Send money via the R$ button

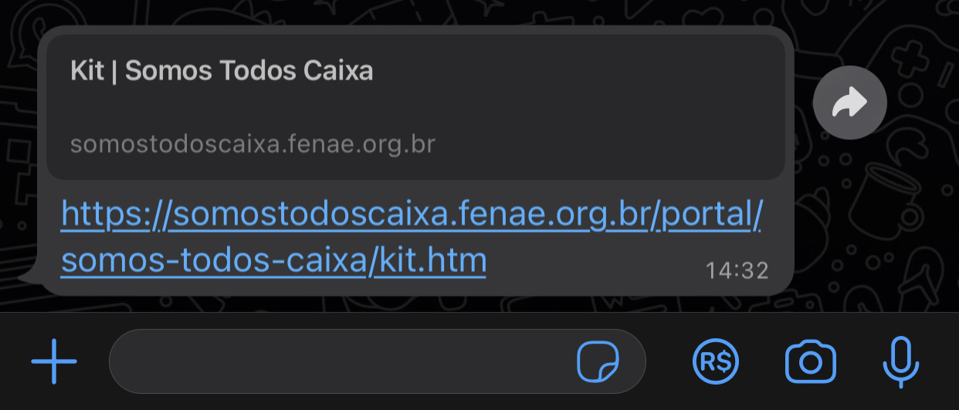click(716, 361)
